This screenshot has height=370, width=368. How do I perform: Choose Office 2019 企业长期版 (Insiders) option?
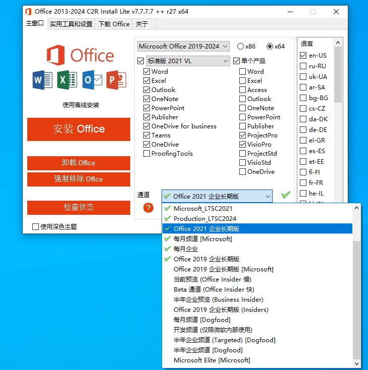click(x=257, y=310)
